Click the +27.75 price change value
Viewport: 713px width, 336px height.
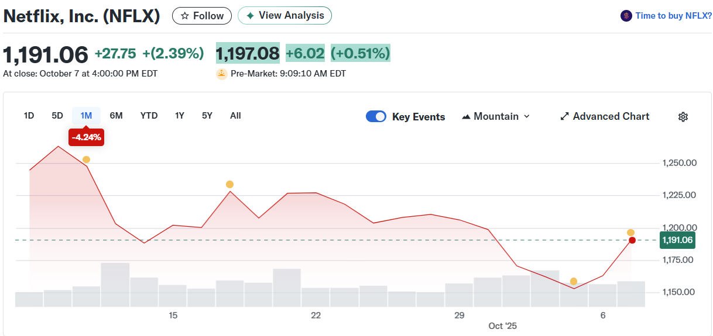(115, 54)
